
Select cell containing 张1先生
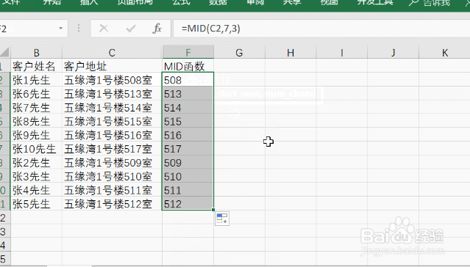click(x=36, y=80)
